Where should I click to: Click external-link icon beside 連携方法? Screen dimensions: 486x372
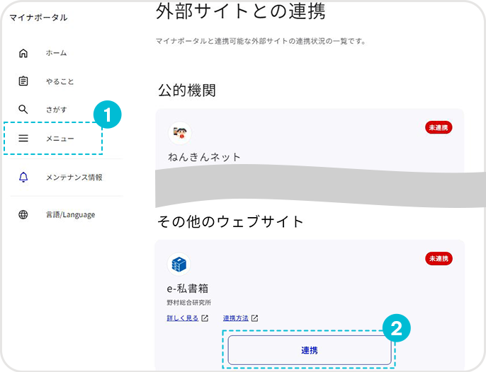coord(255,318)
